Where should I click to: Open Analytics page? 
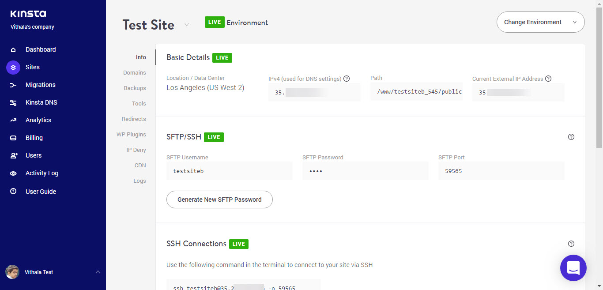click(38, 121)
